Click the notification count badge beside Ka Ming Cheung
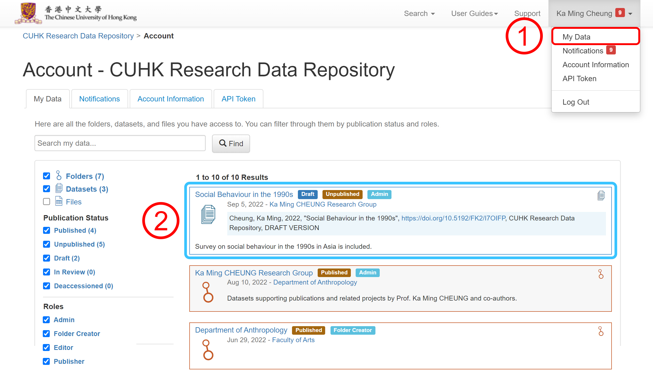653x371 pixels. click(620, 13)
